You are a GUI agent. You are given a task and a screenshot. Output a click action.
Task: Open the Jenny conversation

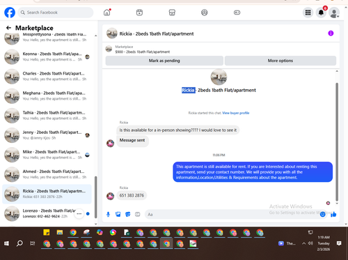[47, 135]
